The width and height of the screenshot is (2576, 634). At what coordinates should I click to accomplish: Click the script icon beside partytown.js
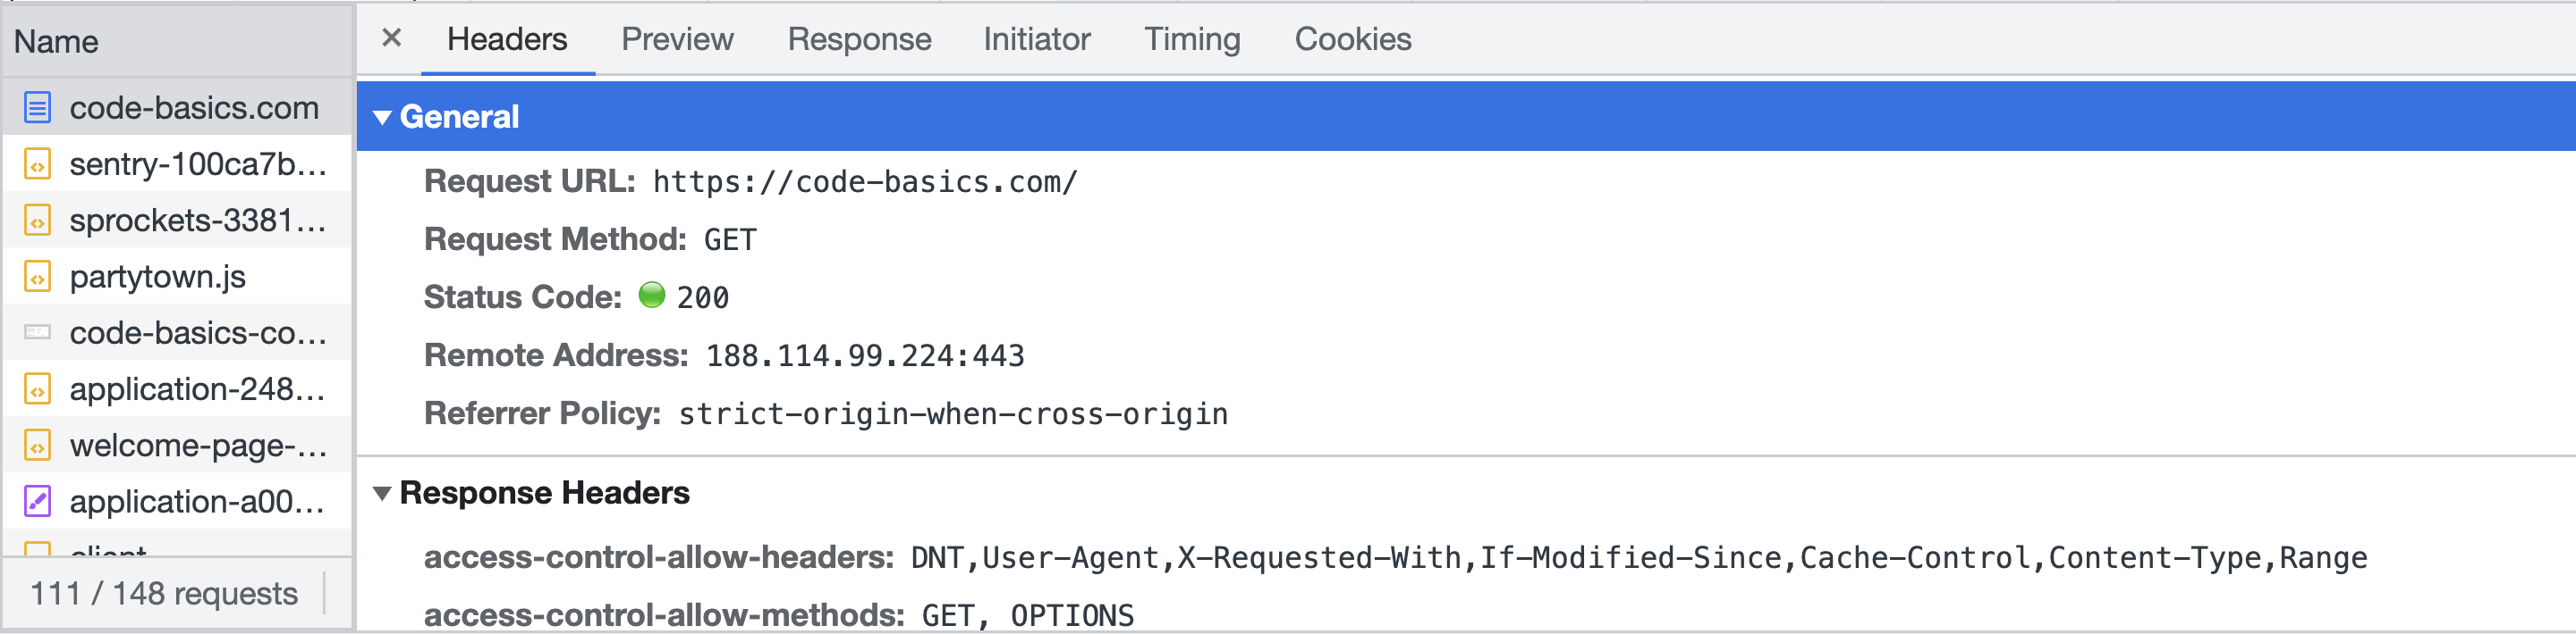pos(37,277)
